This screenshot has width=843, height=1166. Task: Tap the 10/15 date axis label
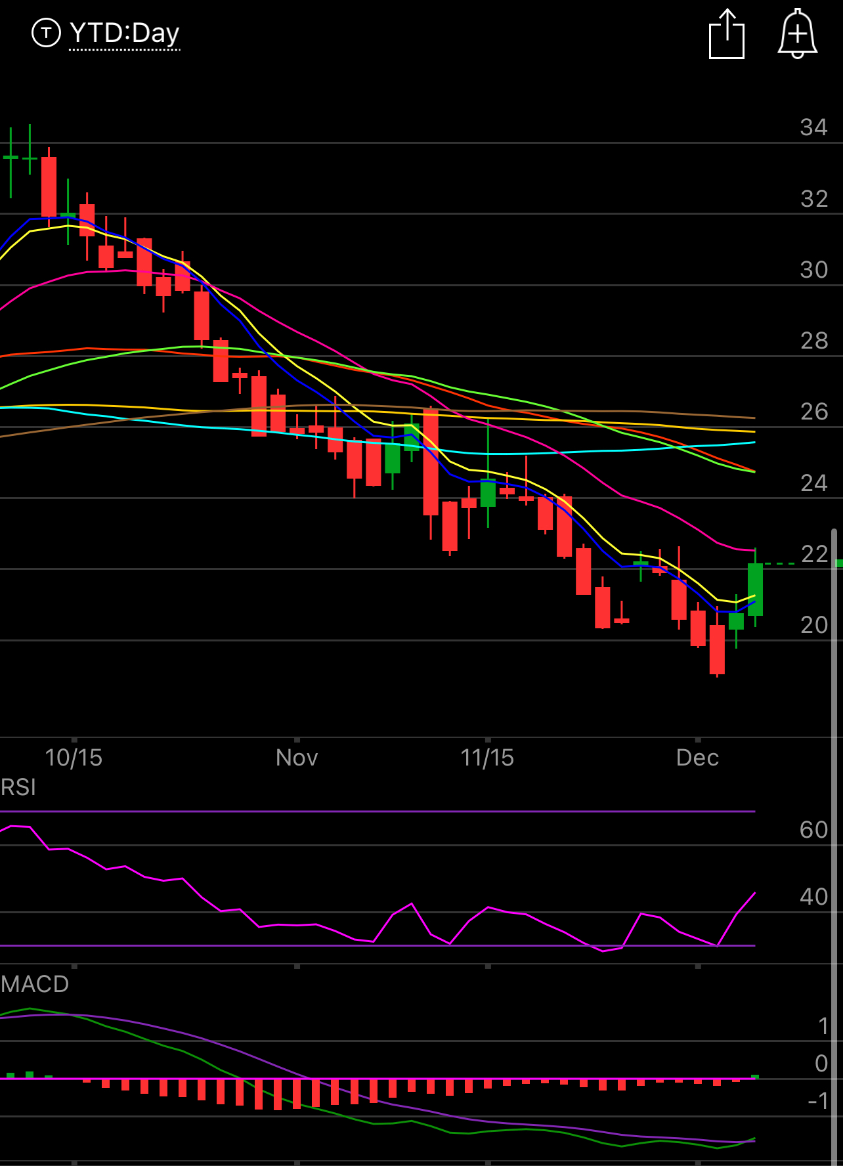pos(74,758)
